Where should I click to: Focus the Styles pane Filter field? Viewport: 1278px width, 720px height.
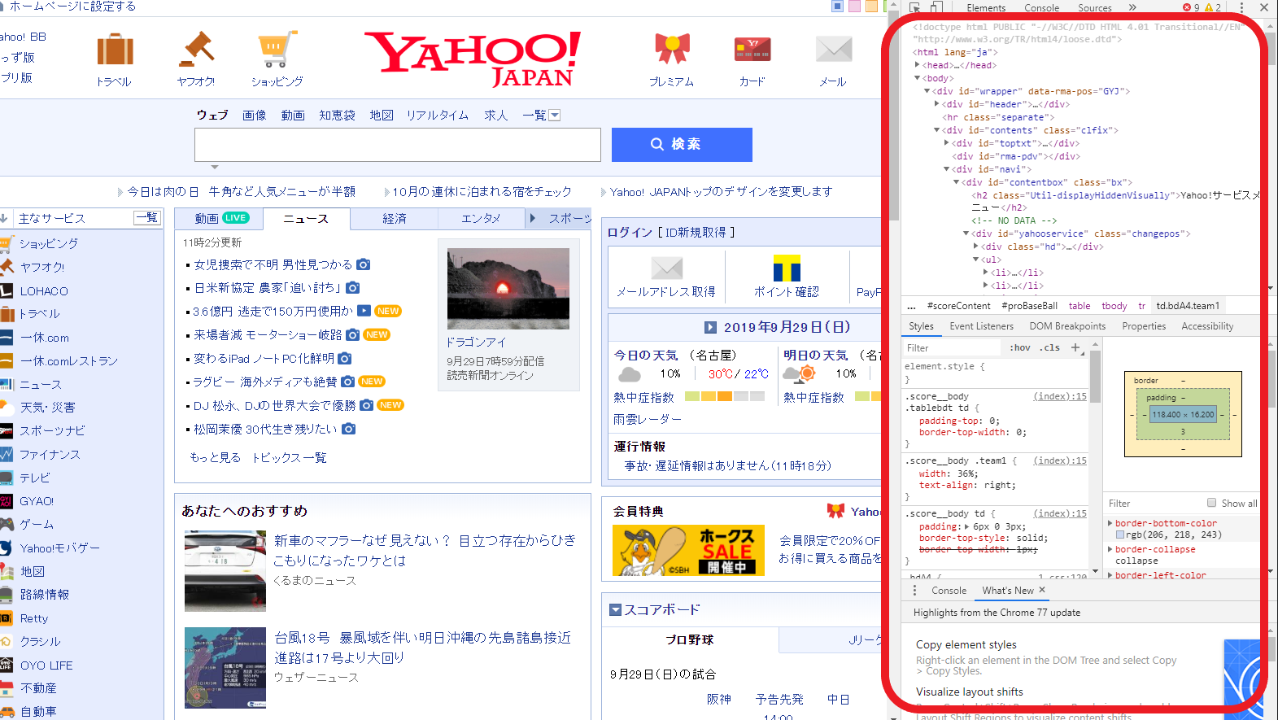[952, 347]
